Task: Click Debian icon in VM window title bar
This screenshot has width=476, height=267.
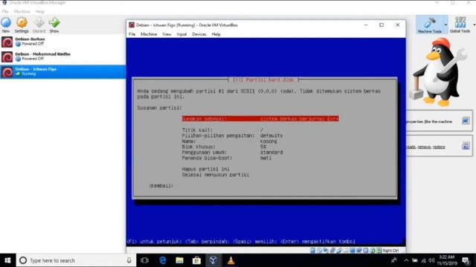Action: (x=132, y=24)
